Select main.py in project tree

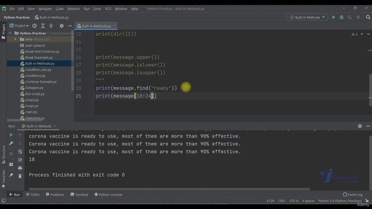(31, 112)
